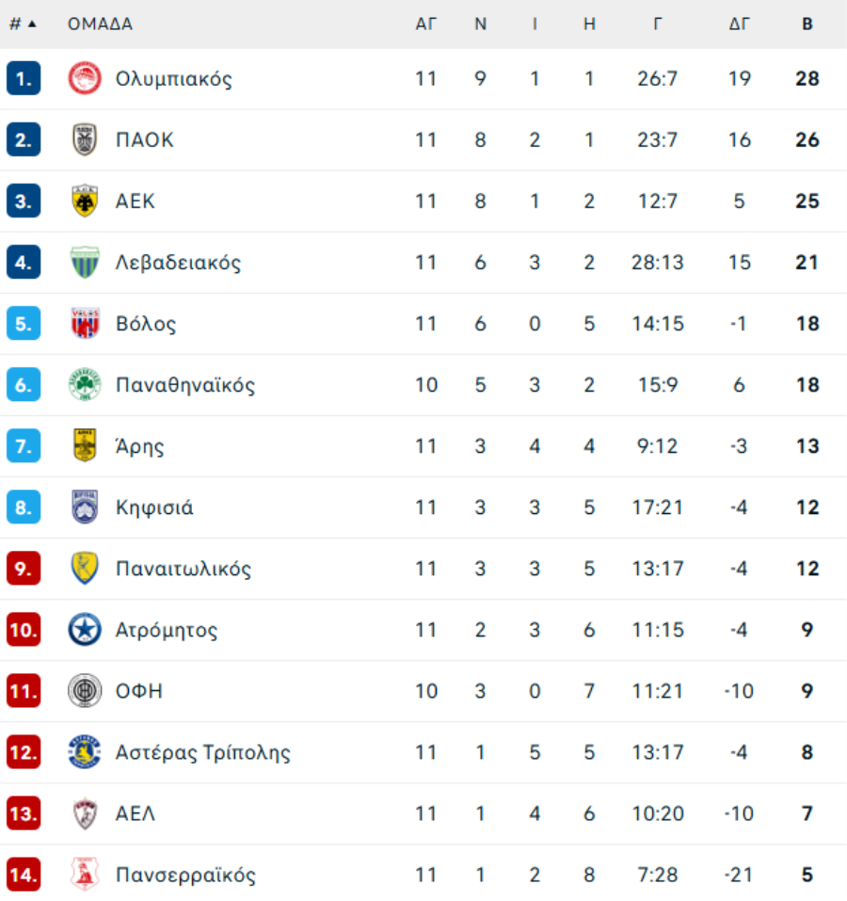Open the ΟΦΗ round crest icon

point(85,691)
